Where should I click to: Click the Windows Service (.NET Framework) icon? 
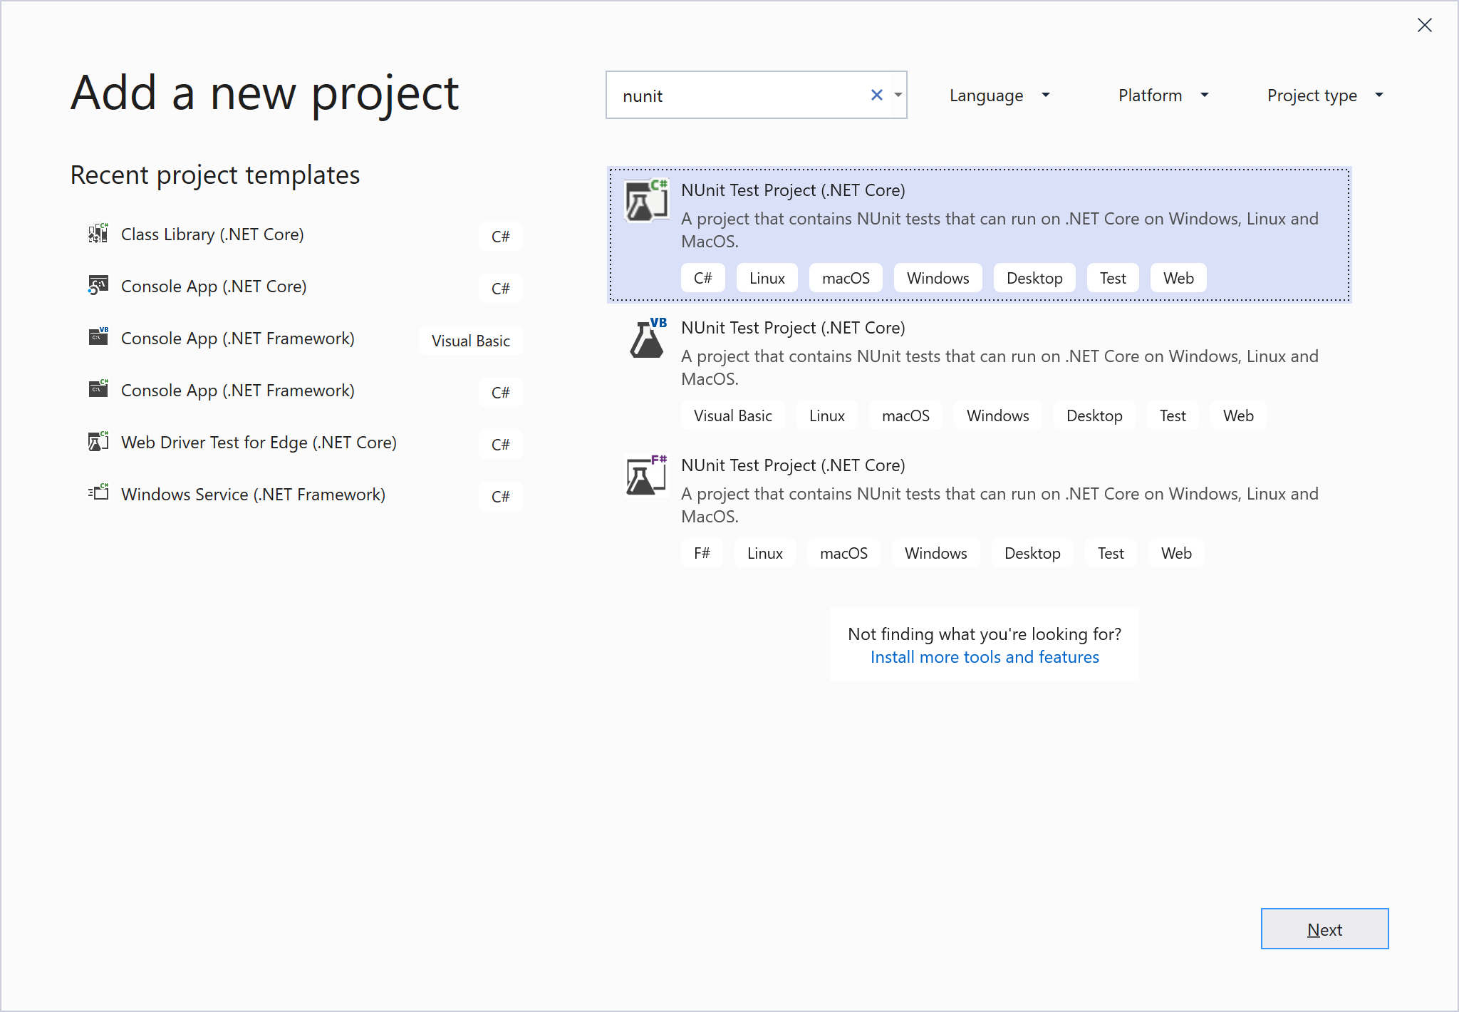[x=98, y=494]
